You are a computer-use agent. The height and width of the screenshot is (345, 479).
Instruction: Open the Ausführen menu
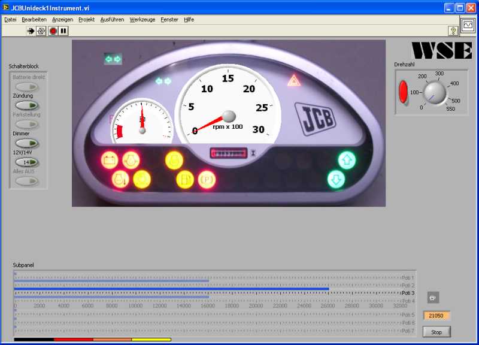tap(112, 20)
